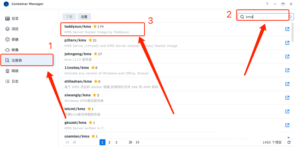Focus the kms search field

pyautogui.click(x=266, y=17)
